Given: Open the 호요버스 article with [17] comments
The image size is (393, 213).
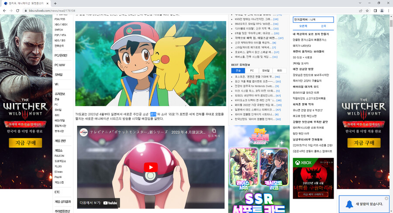Looking at the screenshot, I should 257,52.
